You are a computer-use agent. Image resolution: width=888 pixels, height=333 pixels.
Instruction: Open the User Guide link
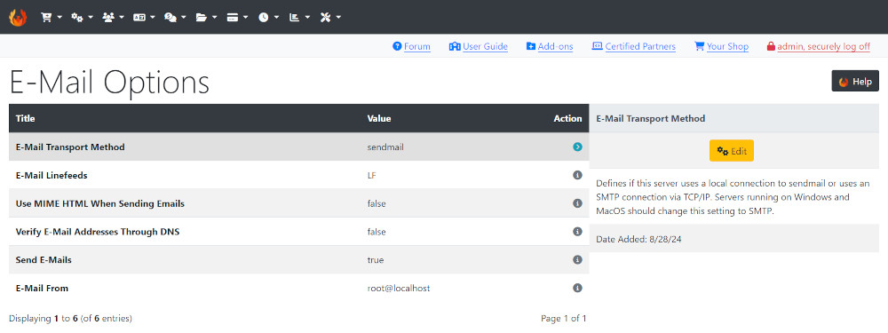(479, 46)
